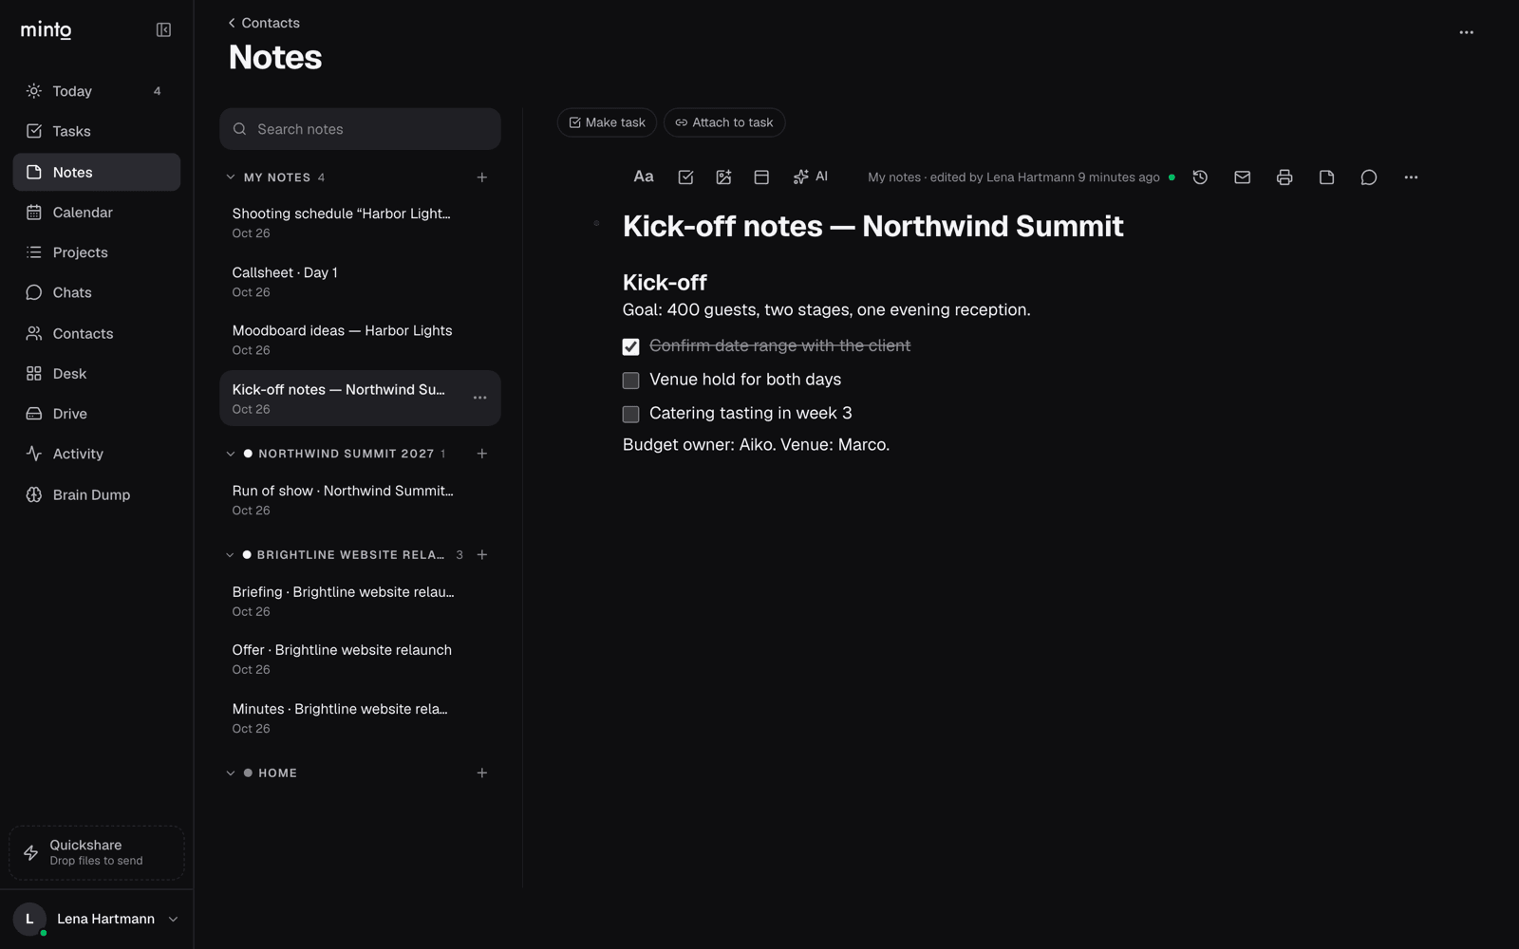Collapse Northwind Summit 2027 section
The image size is (1519, 949).
(231, 454)
